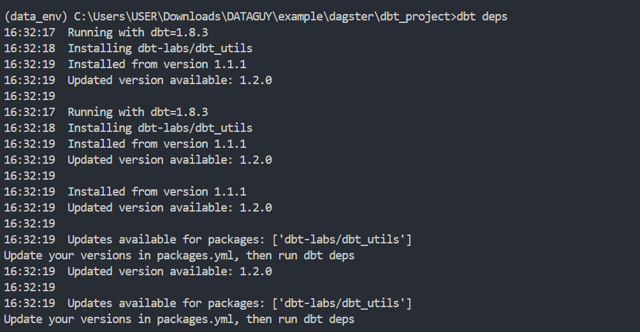This screenshot has height=332, width=640.
Task: Click the first 'Updated version available: 1.2.0' line
Action: tap(170, 80)
